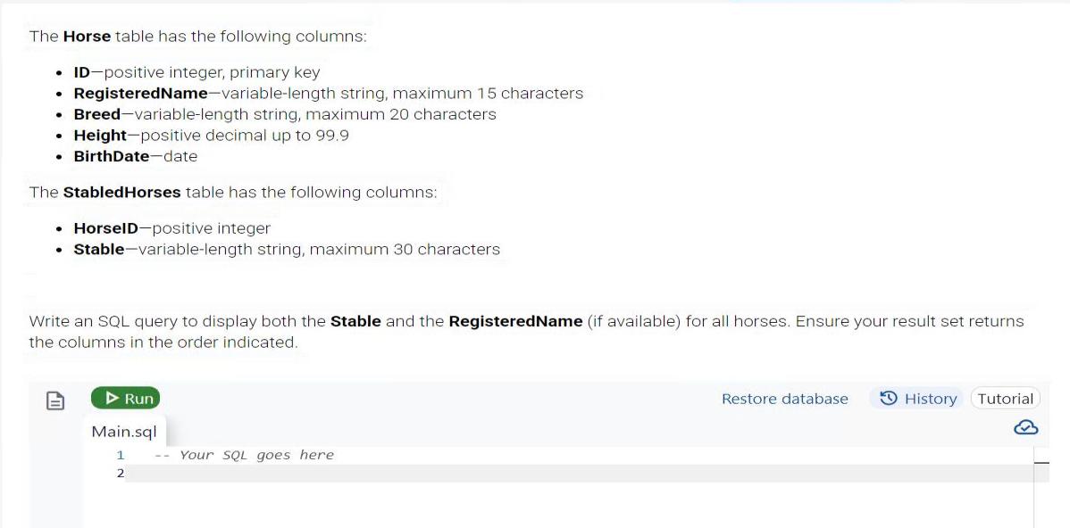
Task: Place cursor on empty editor line 2
Action: (x=536, y=474)
